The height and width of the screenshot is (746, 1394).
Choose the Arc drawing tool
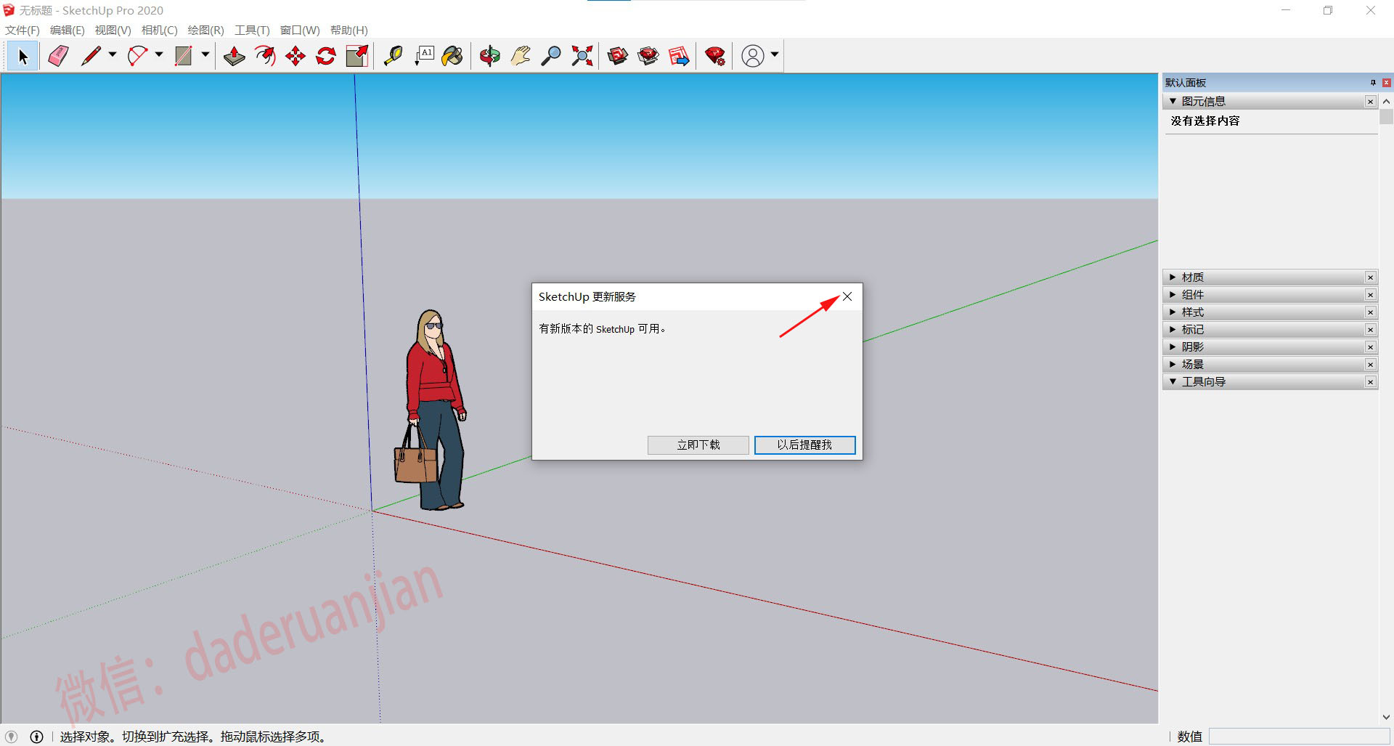click(137, 56)
